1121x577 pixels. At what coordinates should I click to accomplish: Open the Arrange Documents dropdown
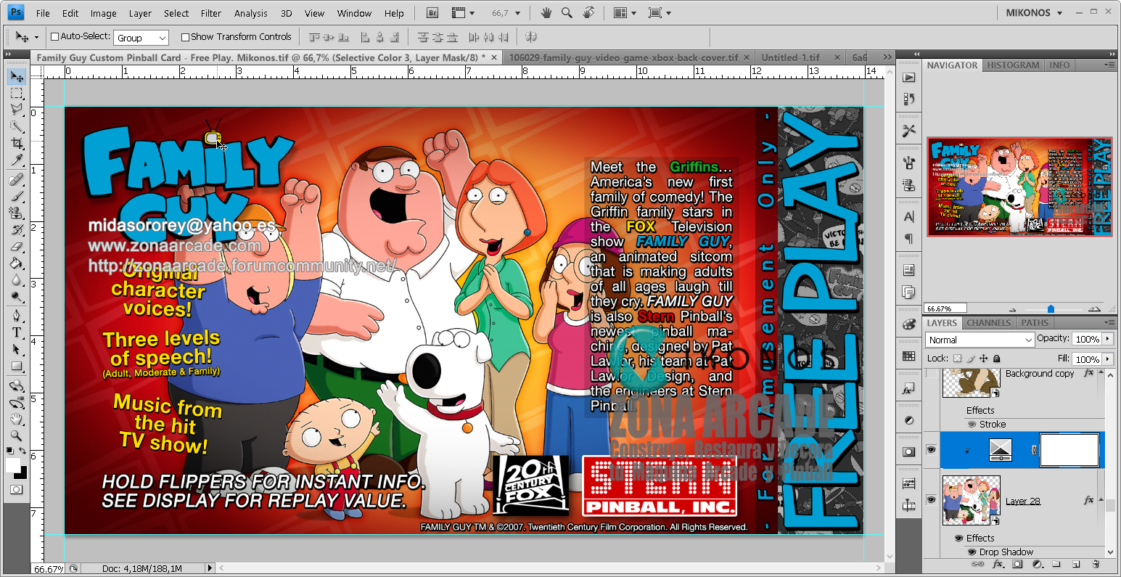[625, 13]
